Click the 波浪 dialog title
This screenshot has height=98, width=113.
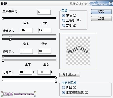(x=4, y=4)
